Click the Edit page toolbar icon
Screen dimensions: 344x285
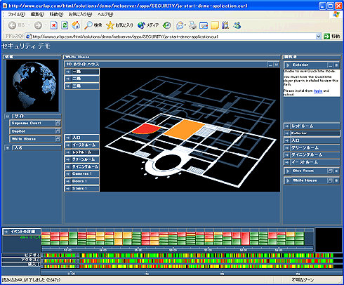(204, 25)
